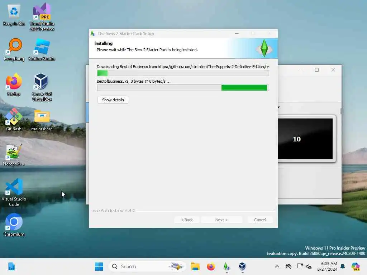
Task: Select the Sims installer taskbar icon
Action: coord(227,266)
